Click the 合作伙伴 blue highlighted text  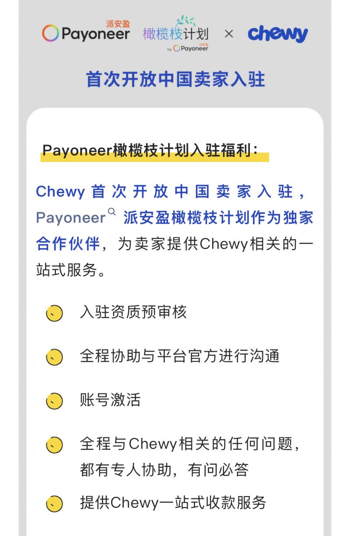[68, 243]
